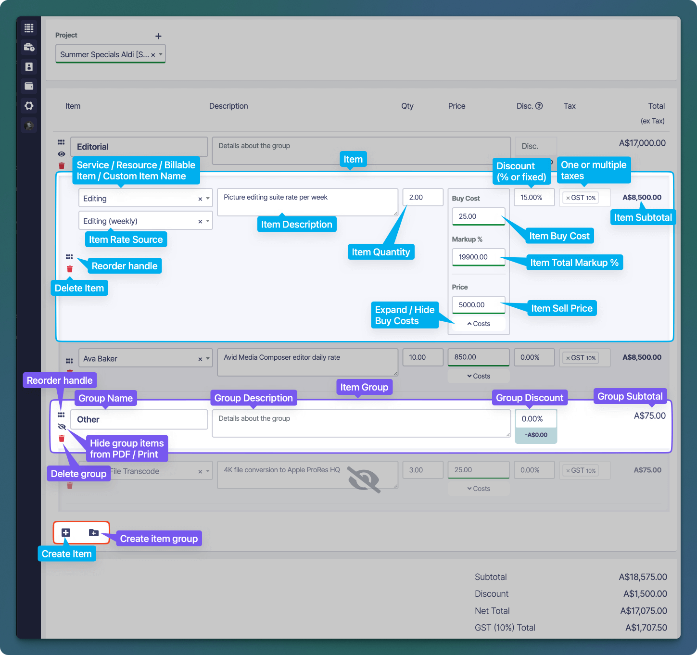Screen dimensions: 697x655
Task: Select the A$17,000.00 Editorial total
Action: (x=642, y=143)
